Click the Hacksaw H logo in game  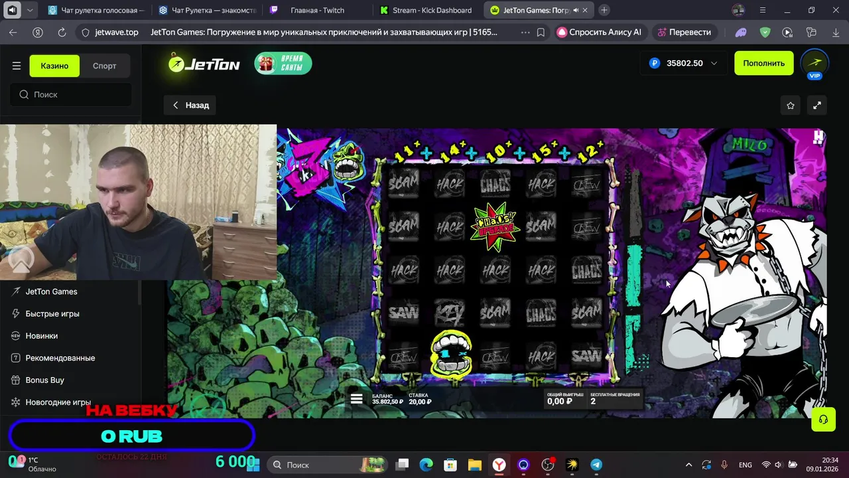pos(818,137)
